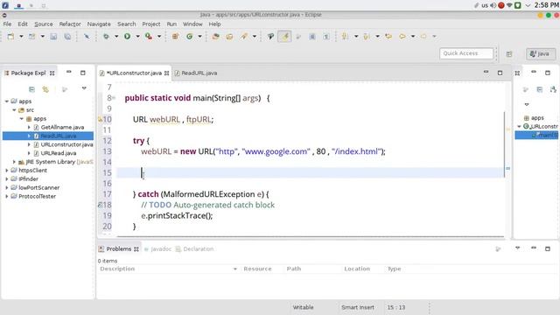Click the Search flashlight toolbar icon

click(244, 37)
